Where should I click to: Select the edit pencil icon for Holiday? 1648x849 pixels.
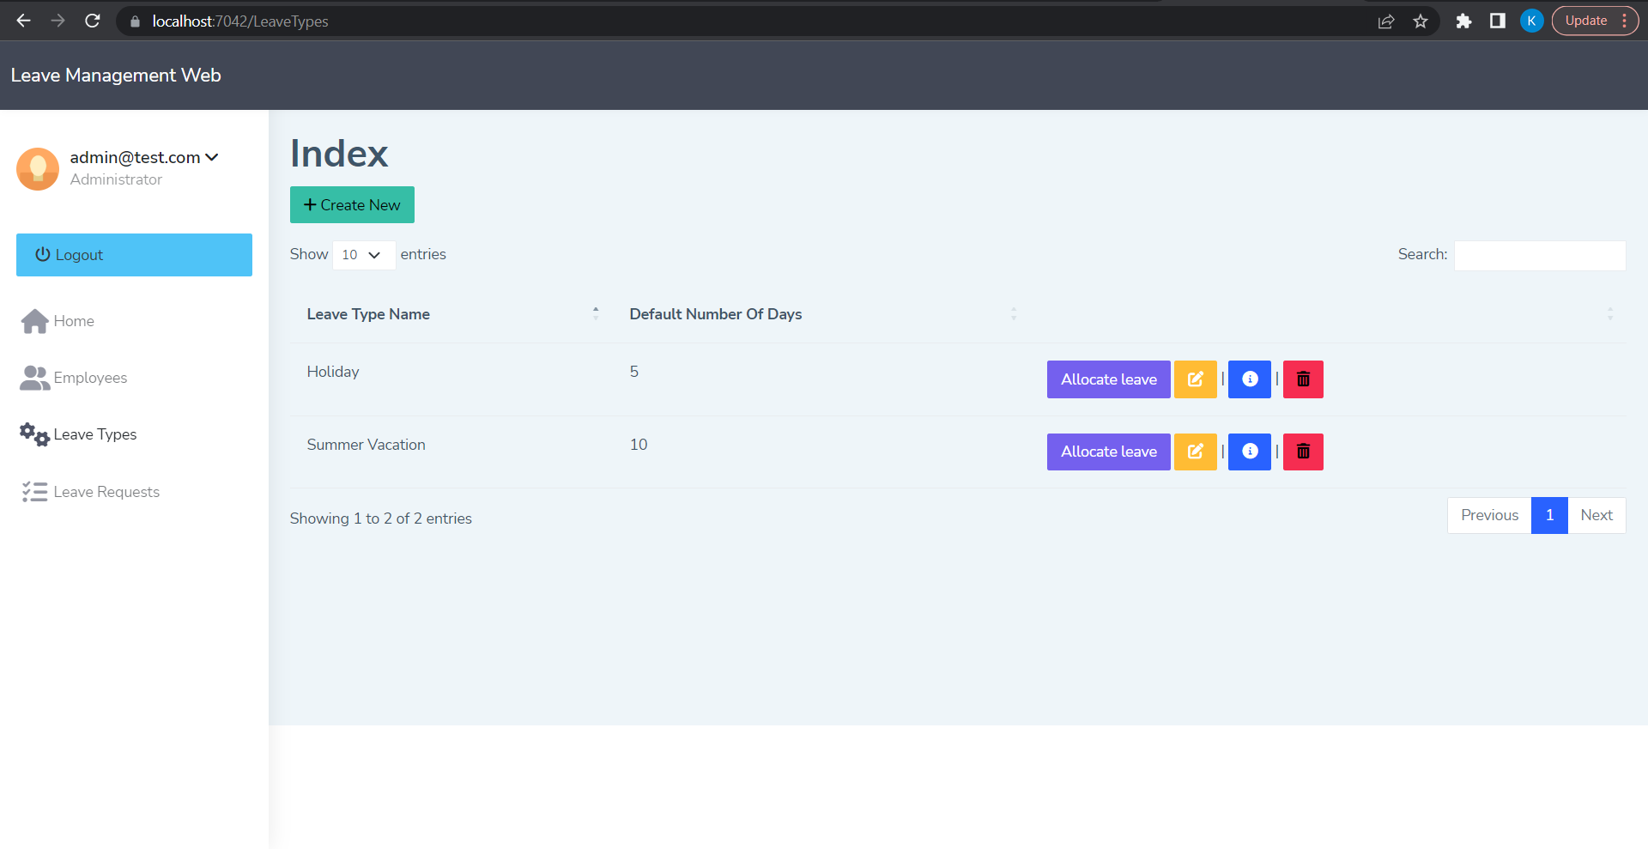(x=1195, y=379)
